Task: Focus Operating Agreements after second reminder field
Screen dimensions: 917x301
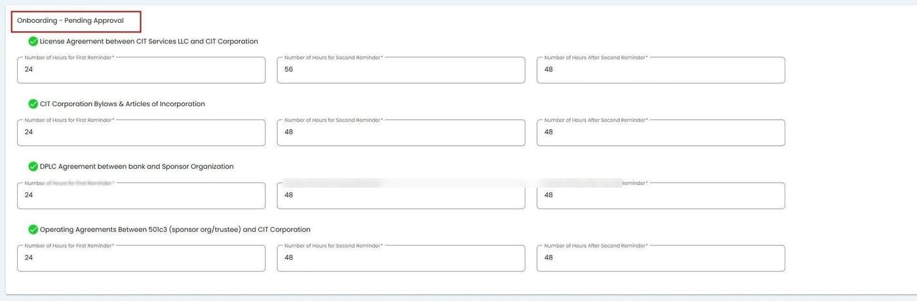Action: click(660, 258)
